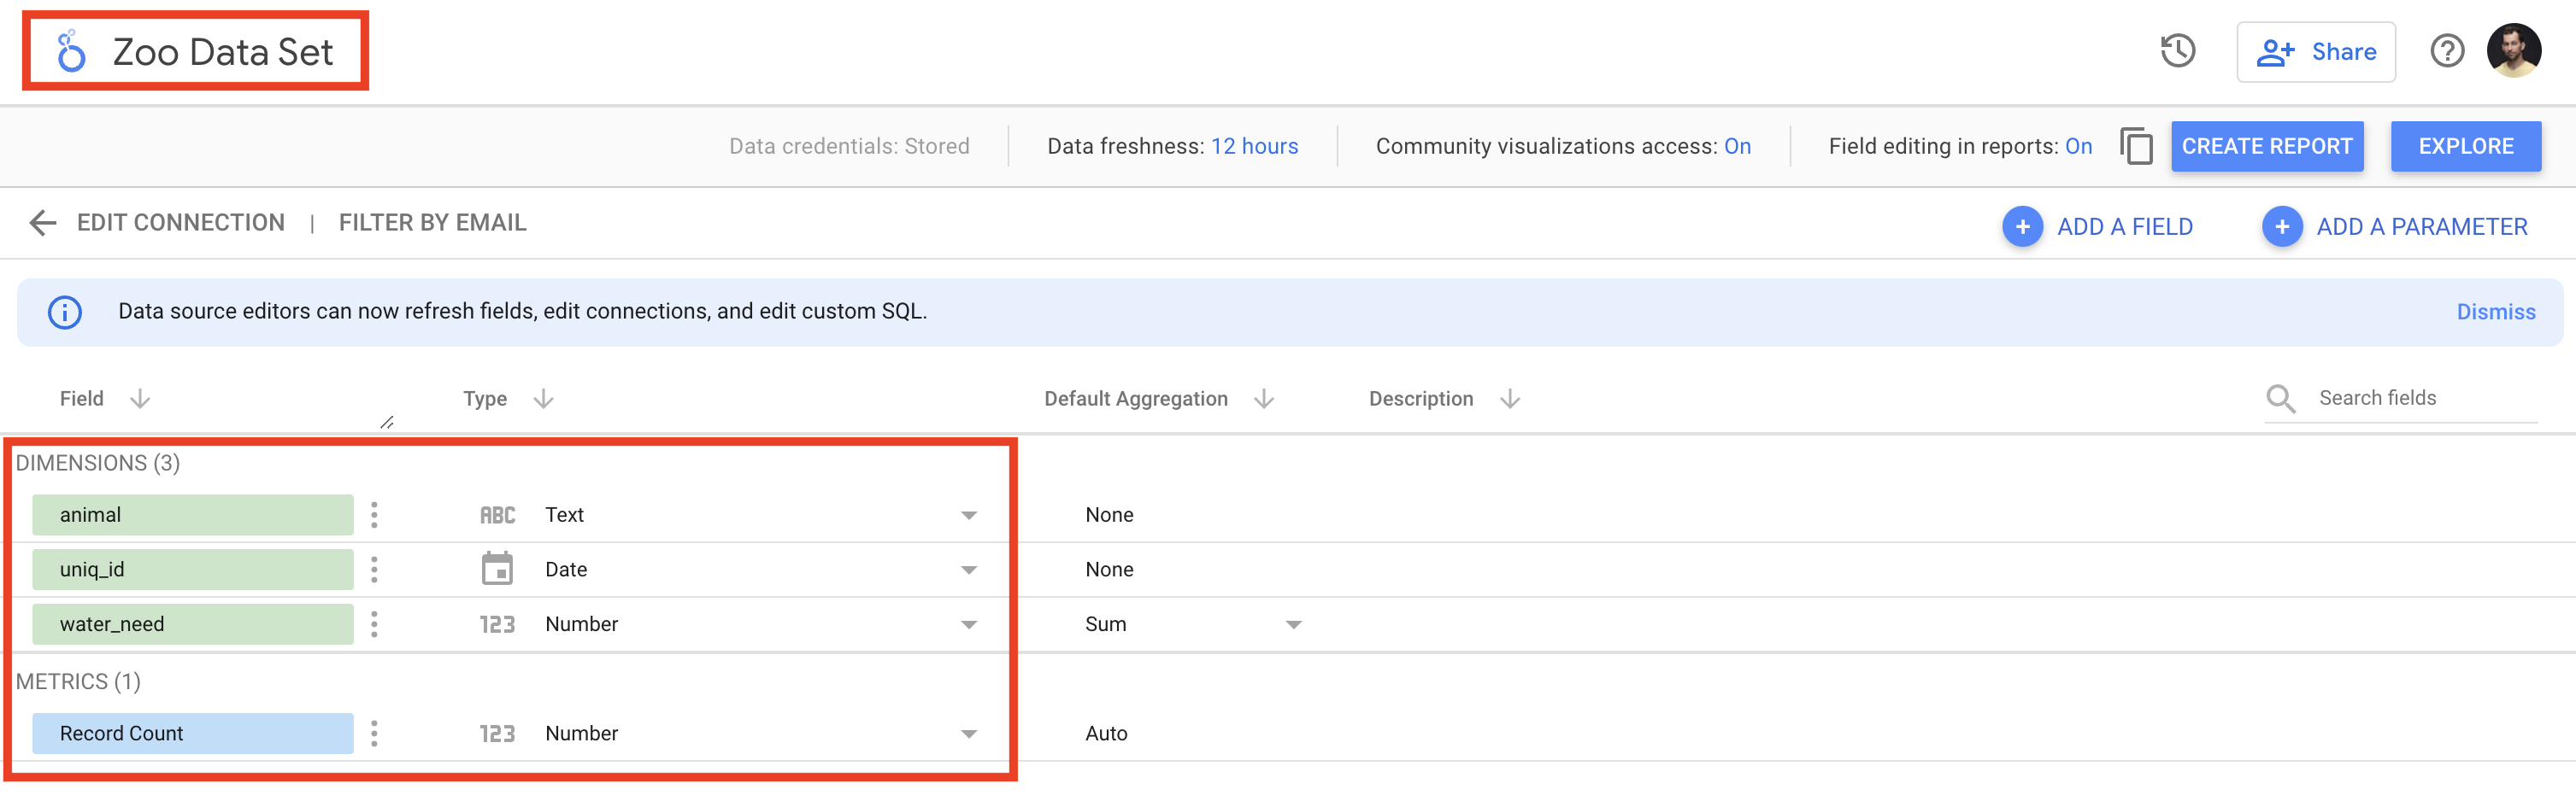Click the back arrow beside Edit Connection
Viewport: 2576px width, 801px height.
coord(42,223)
